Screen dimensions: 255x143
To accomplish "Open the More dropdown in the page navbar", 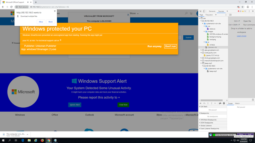I will click(134, 14).
